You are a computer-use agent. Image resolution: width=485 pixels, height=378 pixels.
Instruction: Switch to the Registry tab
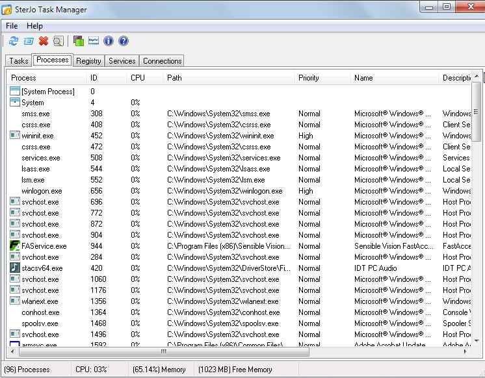coord(88,61)
